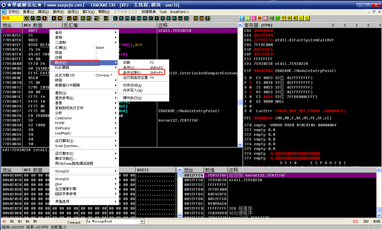The image size is (382, 230).
Task: Select 条件记录(L) in breakpoint submenu
Action: point(143,72)
